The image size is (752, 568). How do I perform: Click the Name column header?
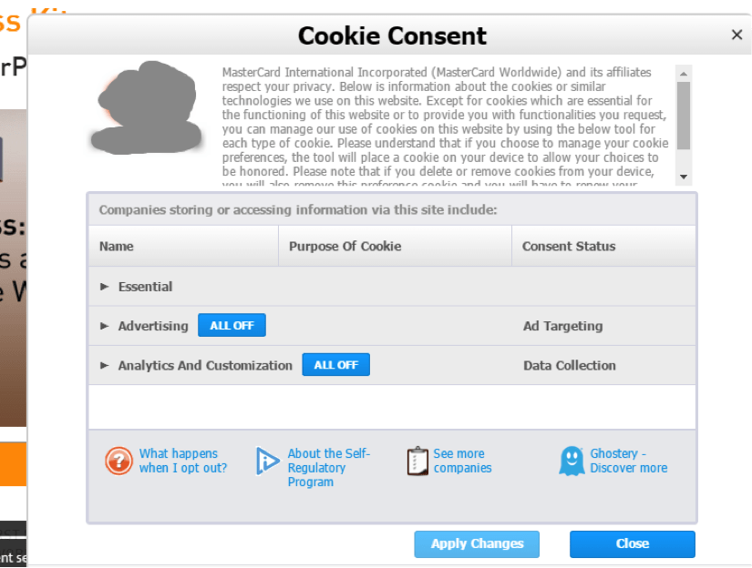point(116,246)
